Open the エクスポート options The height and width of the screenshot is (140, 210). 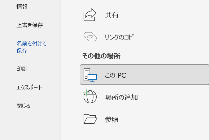[x=29, y=88]
